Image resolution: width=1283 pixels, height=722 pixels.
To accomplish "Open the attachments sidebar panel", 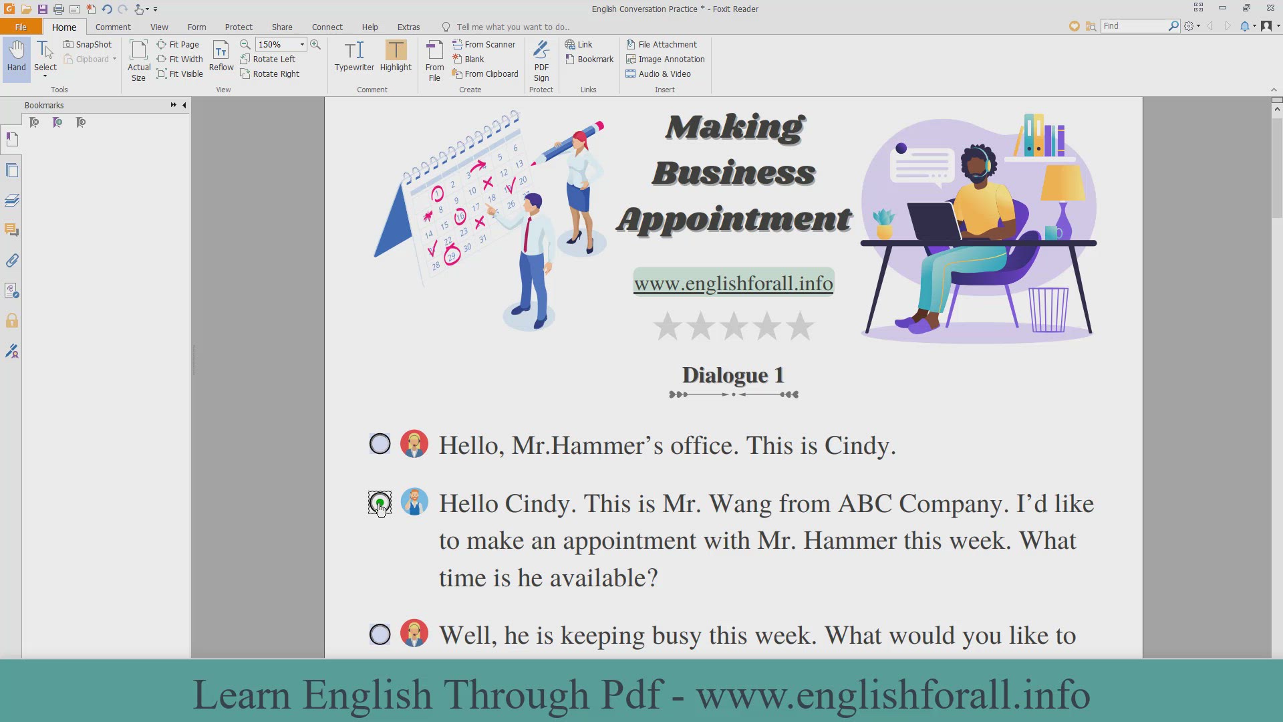I will pyautogui.click(x=12, y=261).
